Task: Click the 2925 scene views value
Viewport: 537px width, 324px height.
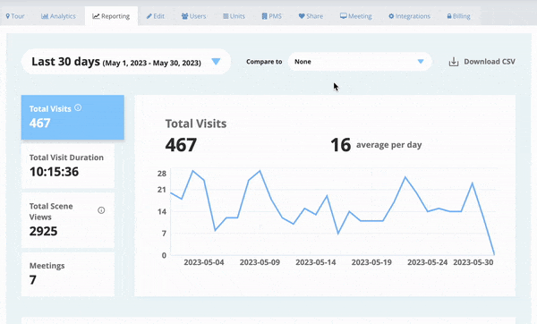Action: click(43, 231)
